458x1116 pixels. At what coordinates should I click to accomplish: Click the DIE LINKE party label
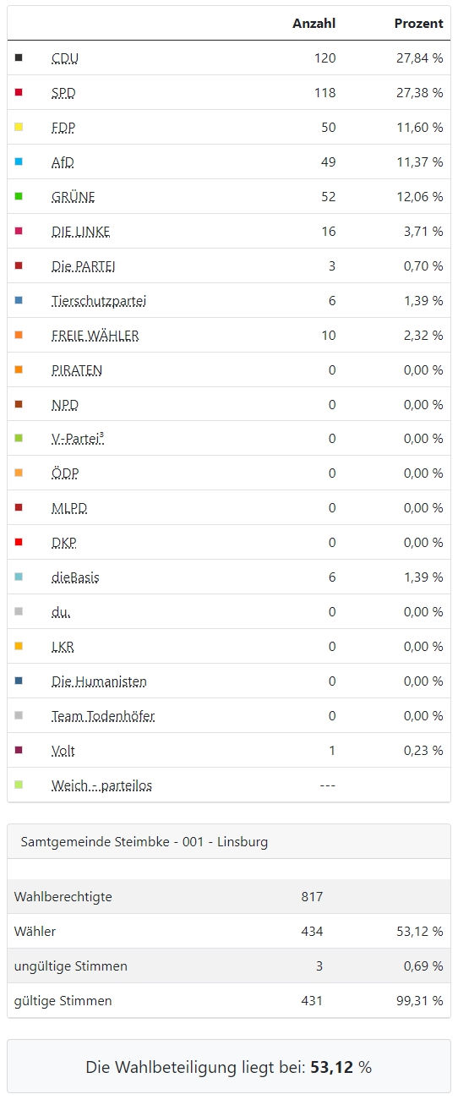coord(81,231)
